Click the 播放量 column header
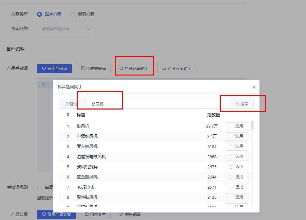 pos(214,115)
